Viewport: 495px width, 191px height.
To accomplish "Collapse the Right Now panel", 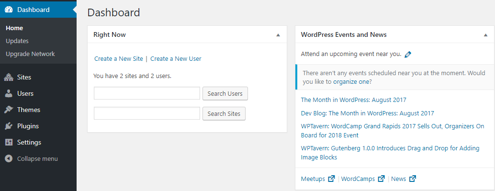I will [278, 35].
